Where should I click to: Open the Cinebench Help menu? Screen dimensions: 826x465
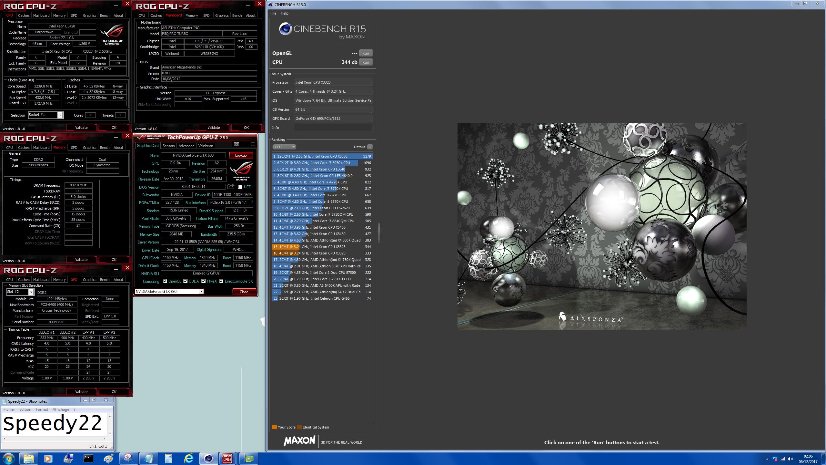(x=284, y=13)
